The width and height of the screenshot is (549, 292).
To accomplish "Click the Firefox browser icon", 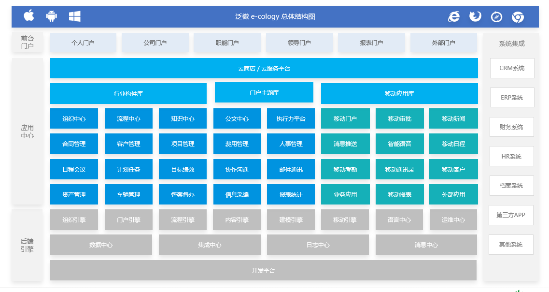I will pyautogui.click(x=475, y=16).
